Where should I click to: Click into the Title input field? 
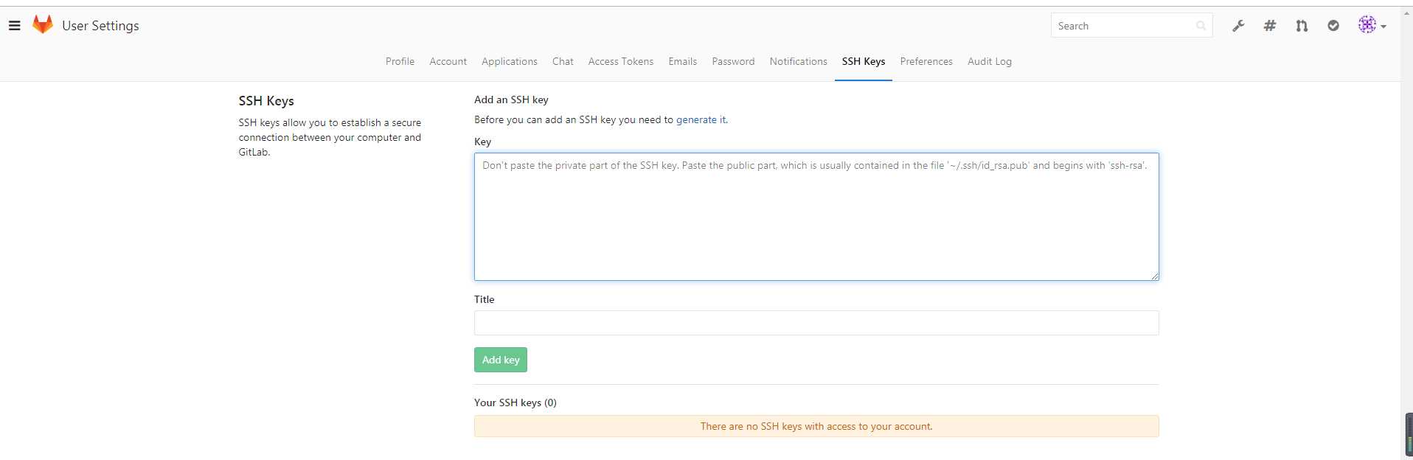[816, 323]
